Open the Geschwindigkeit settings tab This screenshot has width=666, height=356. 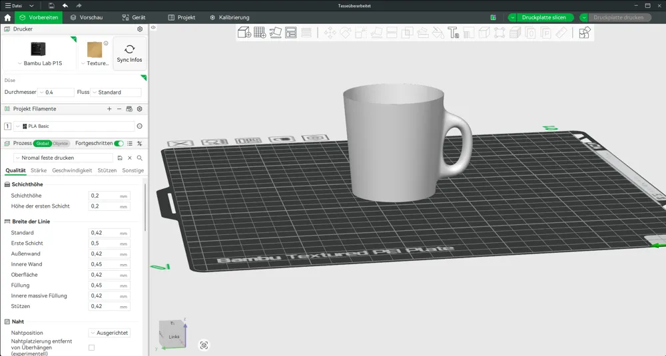(x=72, y=170)
